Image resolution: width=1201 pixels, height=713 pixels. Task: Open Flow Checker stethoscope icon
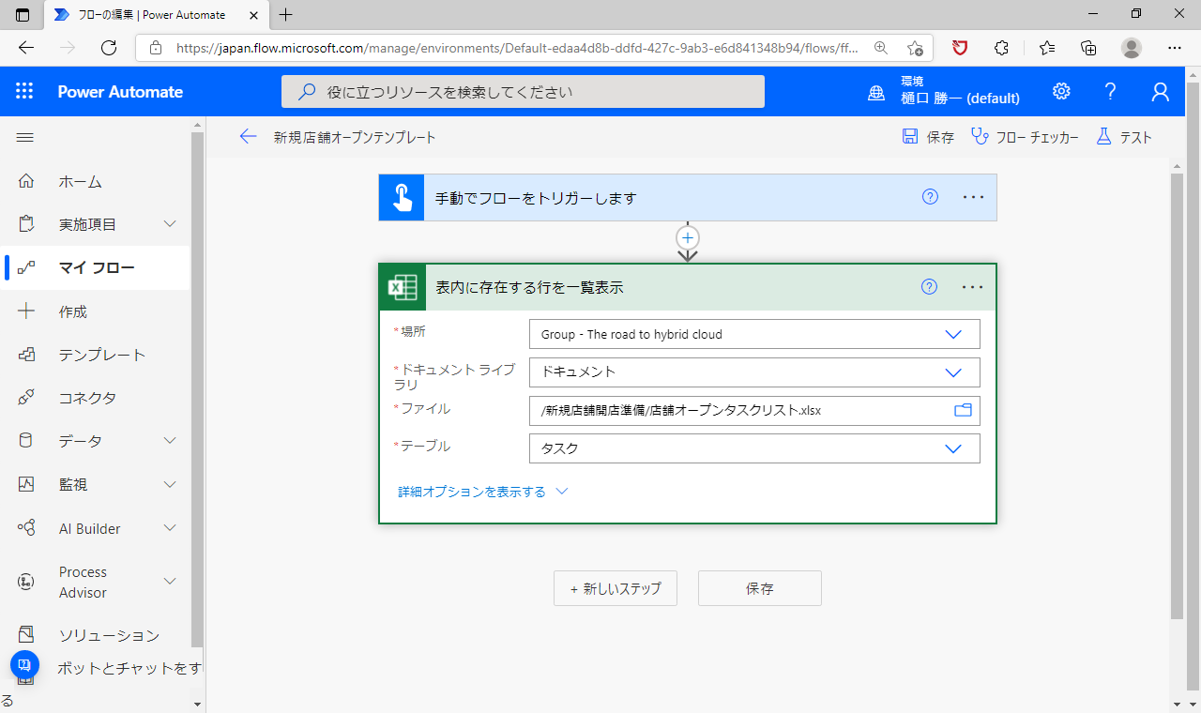980,137
